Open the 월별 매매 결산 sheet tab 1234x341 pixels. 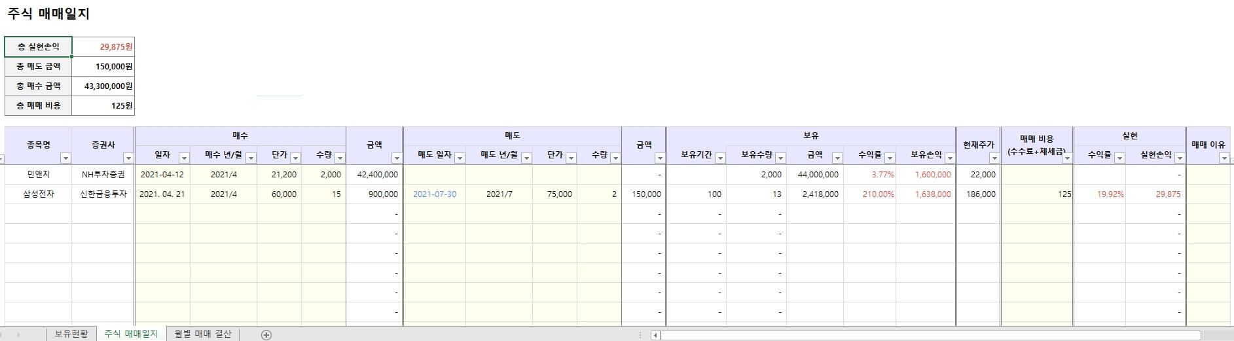[203, 334]
